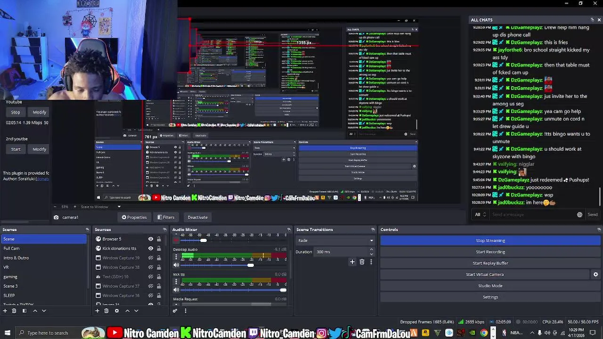The width and height of the screenshot is (603, 339).
Task: Click Start Replay Buffer button
Action: point(490,263)
